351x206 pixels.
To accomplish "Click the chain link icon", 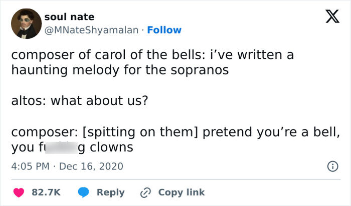I will tap(146, 192).
